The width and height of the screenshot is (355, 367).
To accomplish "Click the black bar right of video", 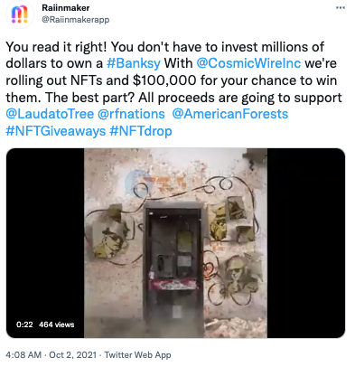I will pos(306,243).
